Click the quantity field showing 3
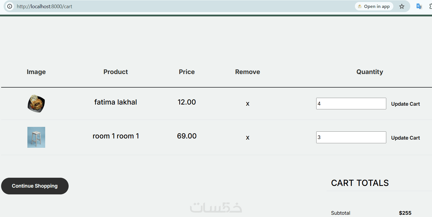The height and width of the screenshot is (217, 432). 351,137
